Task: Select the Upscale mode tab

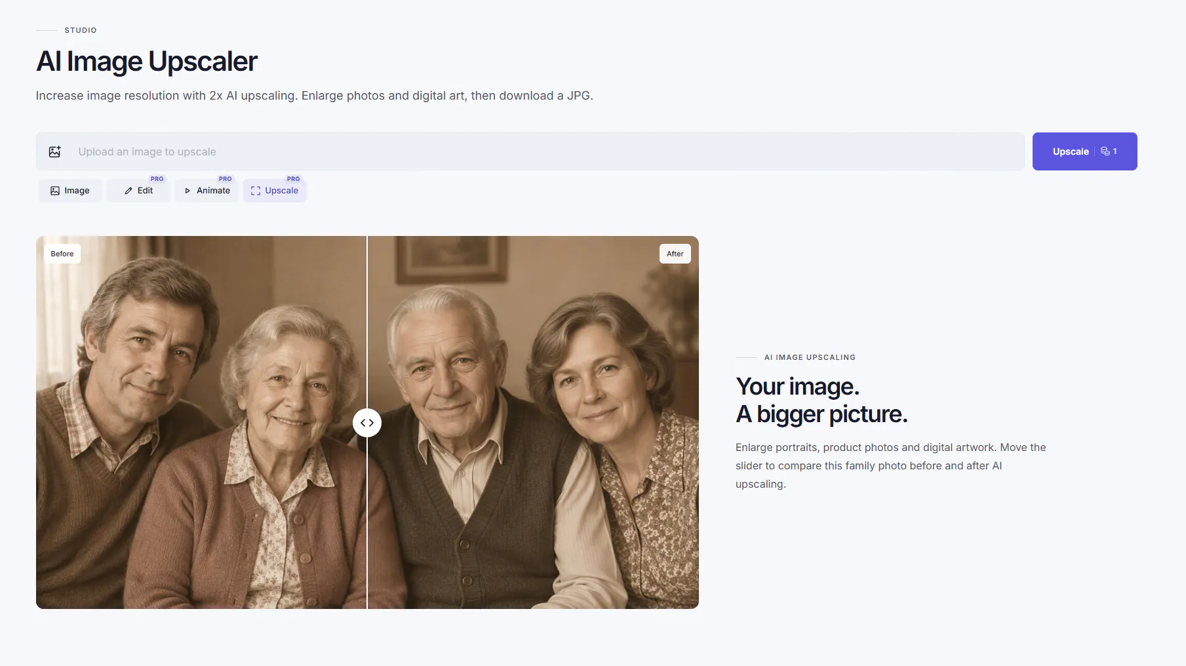Action: [275, 191]
